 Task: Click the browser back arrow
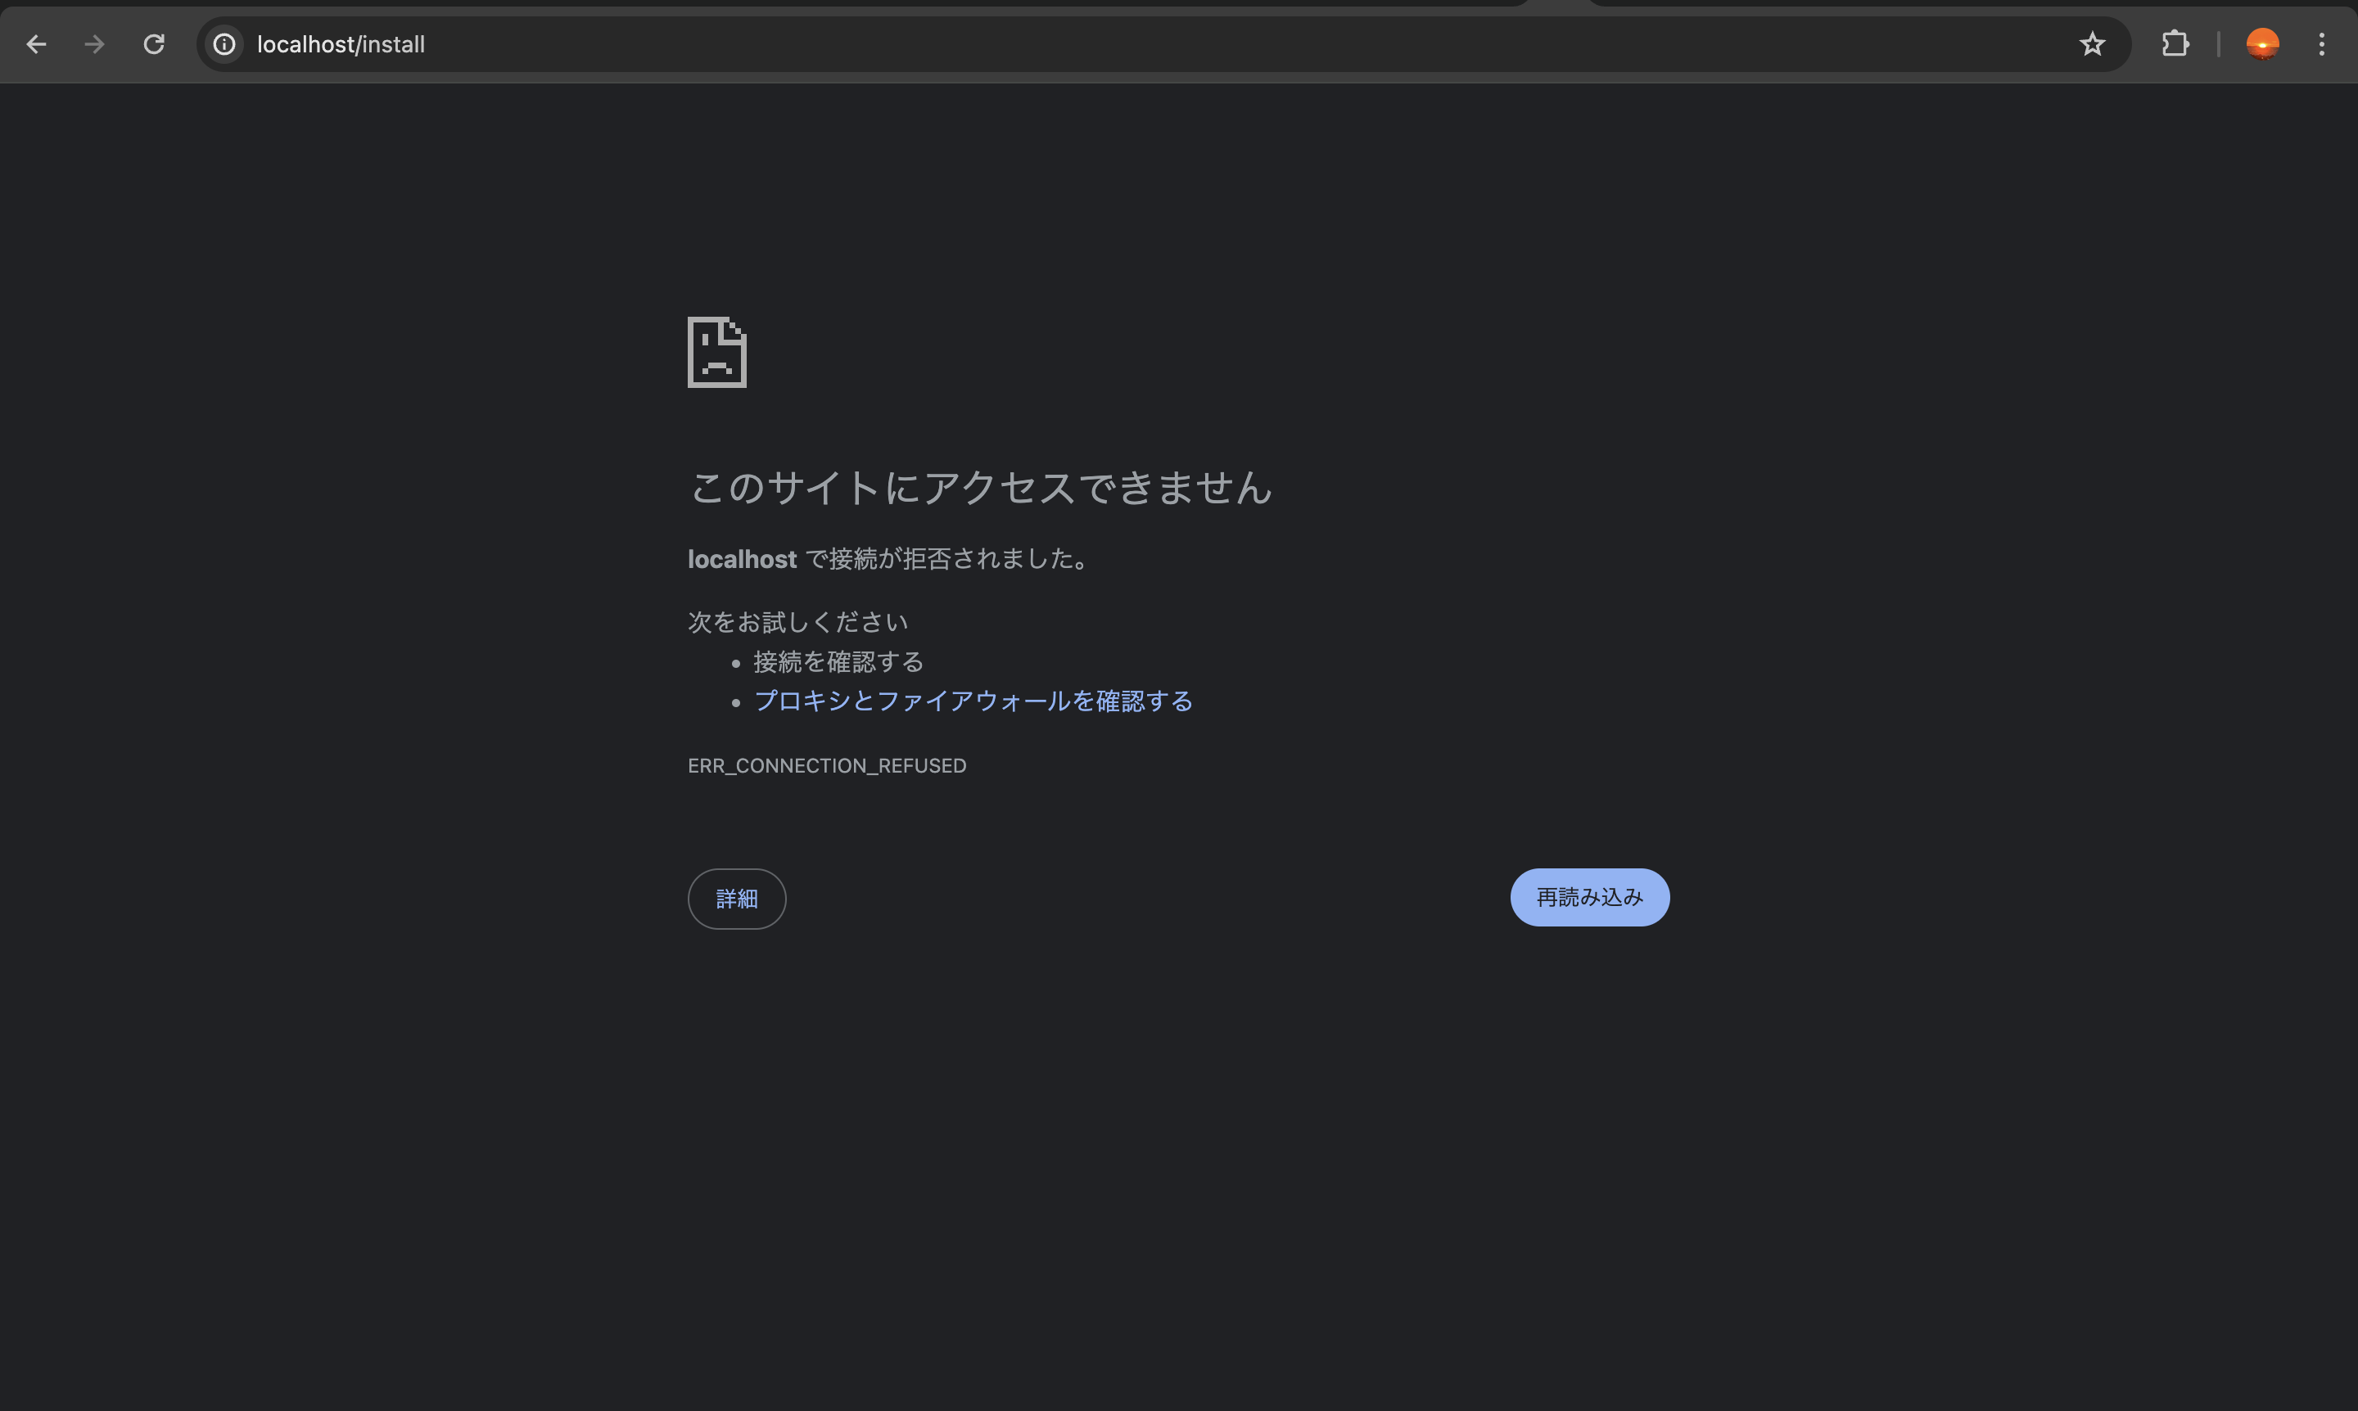(36, 43)
